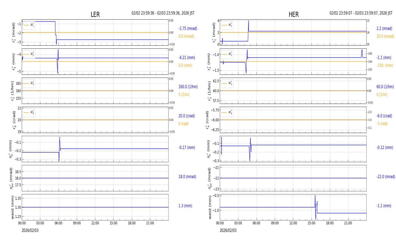Click the LER panel title
Screen dimensions: 396x242
pos(95,15)
